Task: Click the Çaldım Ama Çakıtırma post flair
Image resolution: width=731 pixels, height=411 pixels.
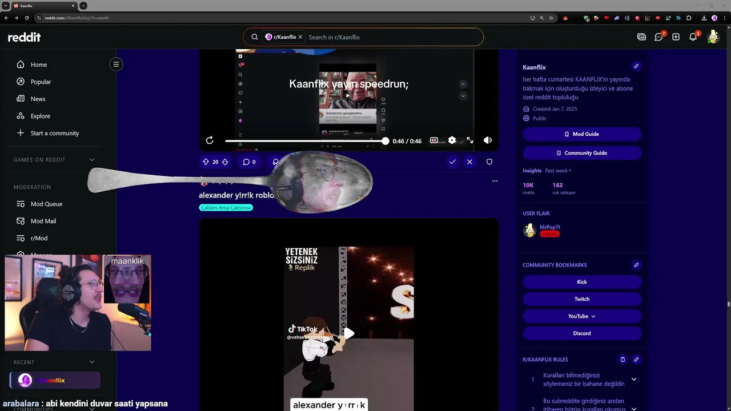Action: pos(226,208)
